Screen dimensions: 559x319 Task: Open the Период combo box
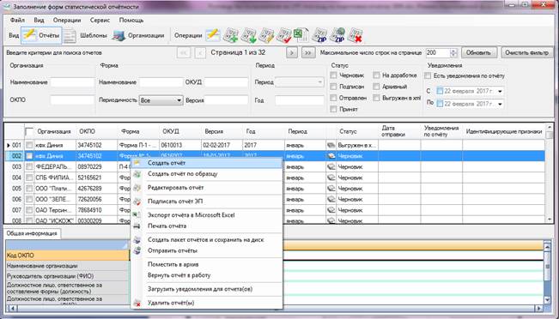coord(300,82)
